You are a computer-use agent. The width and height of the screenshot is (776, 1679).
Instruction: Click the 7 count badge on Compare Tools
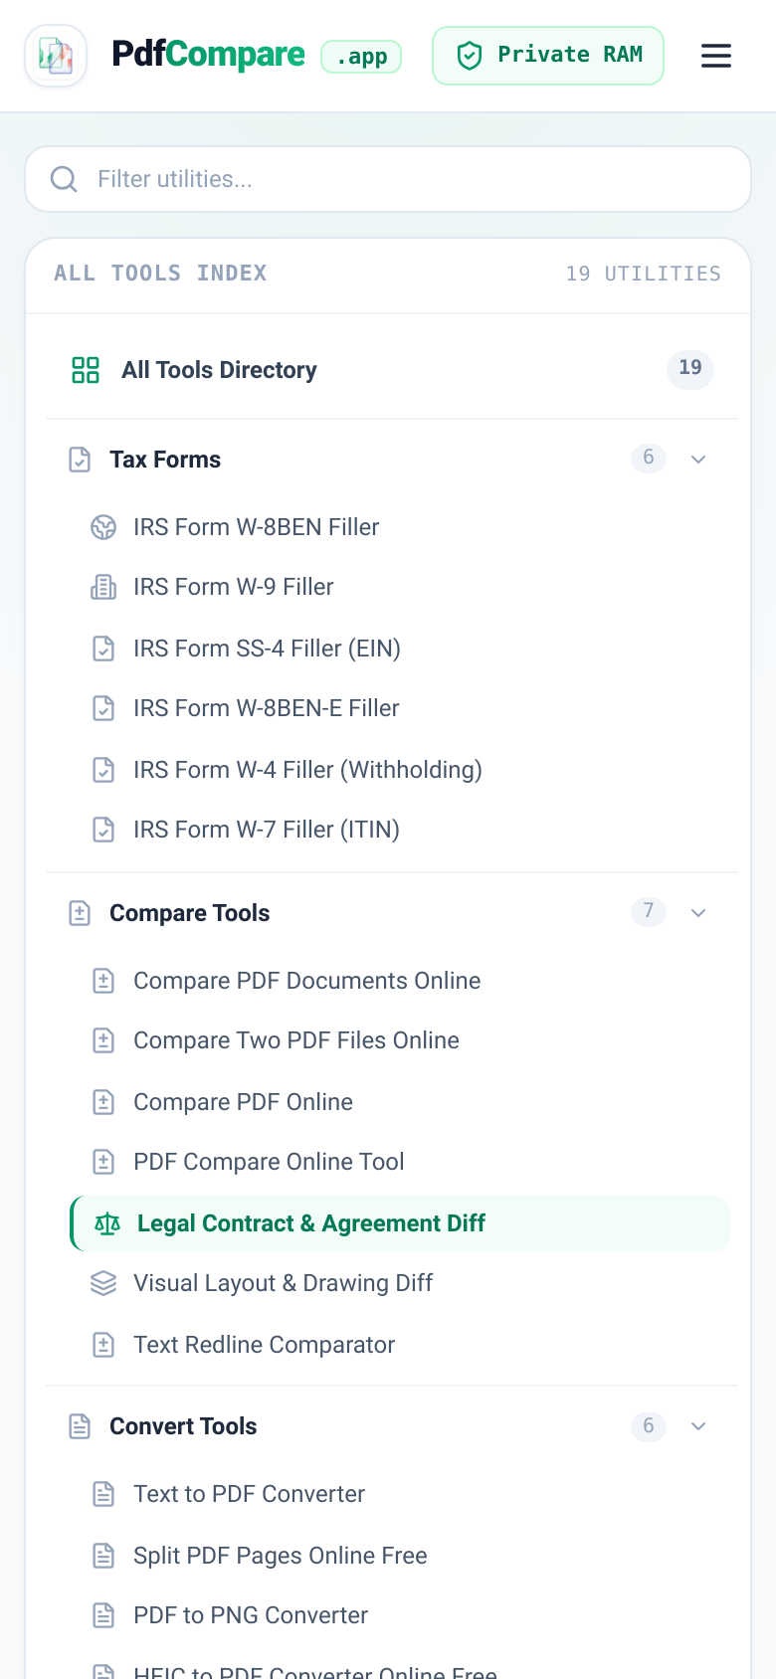tap(649, 911)
